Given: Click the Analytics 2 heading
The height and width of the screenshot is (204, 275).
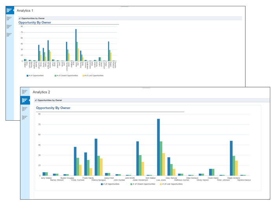Looking at the screenshot, I should coord(41,92).
